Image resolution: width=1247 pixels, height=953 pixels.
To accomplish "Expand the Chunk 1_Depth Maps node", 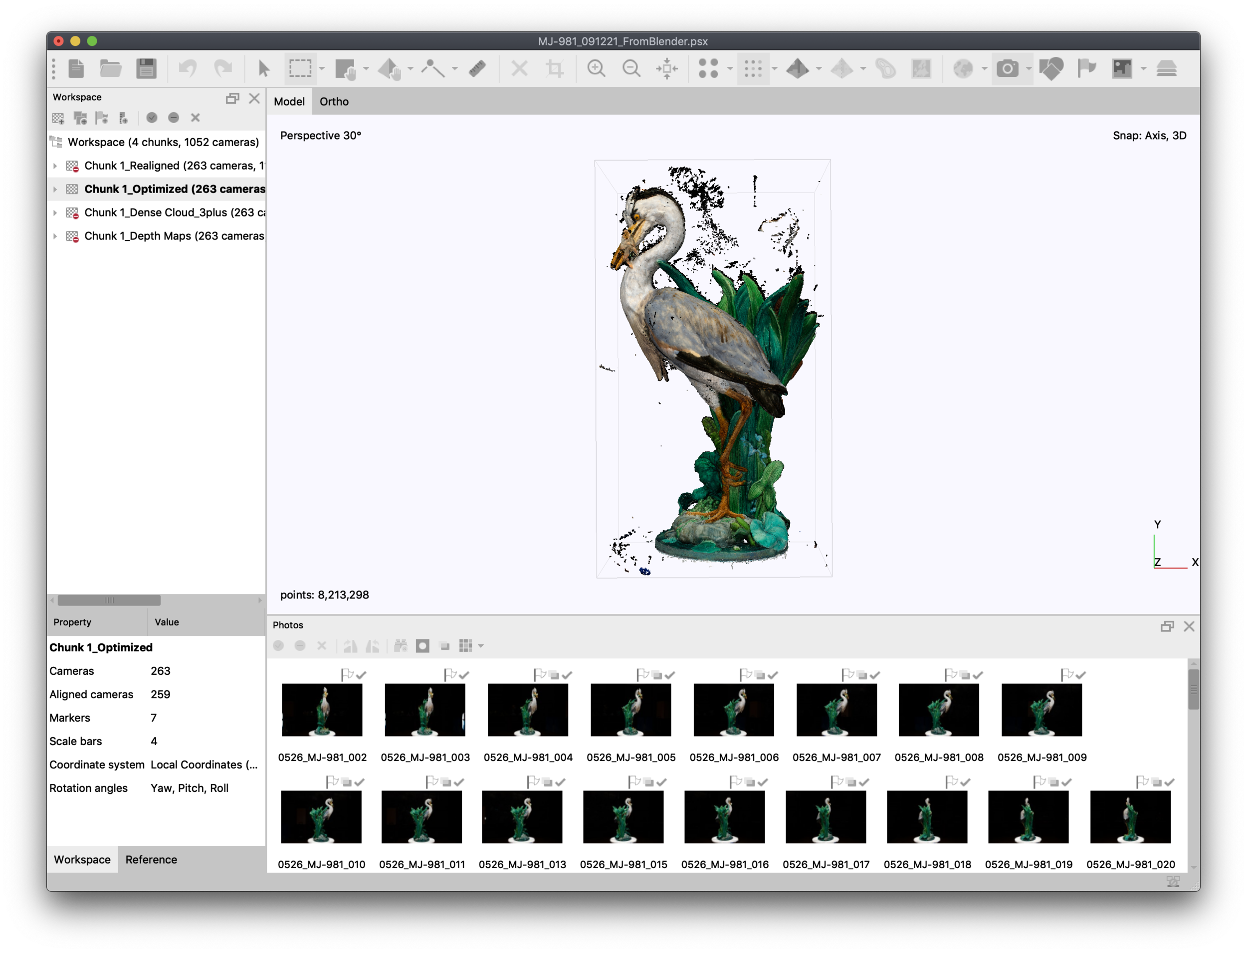I will point(55,236).
